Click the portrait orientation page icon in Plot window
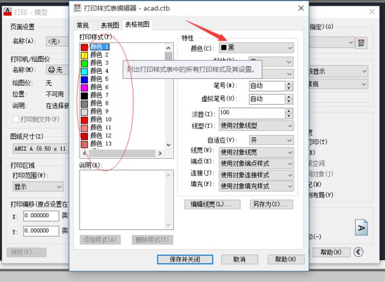This screenshot has width=385, height=282. click(361, 227)
